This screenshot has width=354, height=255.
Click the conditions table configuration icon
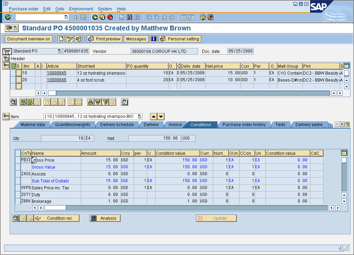click(x=344, y=153)
